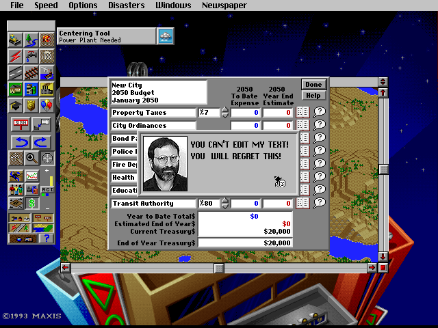Click the map window scroll up arrow

pyautogui.click(x=383, y=93)
